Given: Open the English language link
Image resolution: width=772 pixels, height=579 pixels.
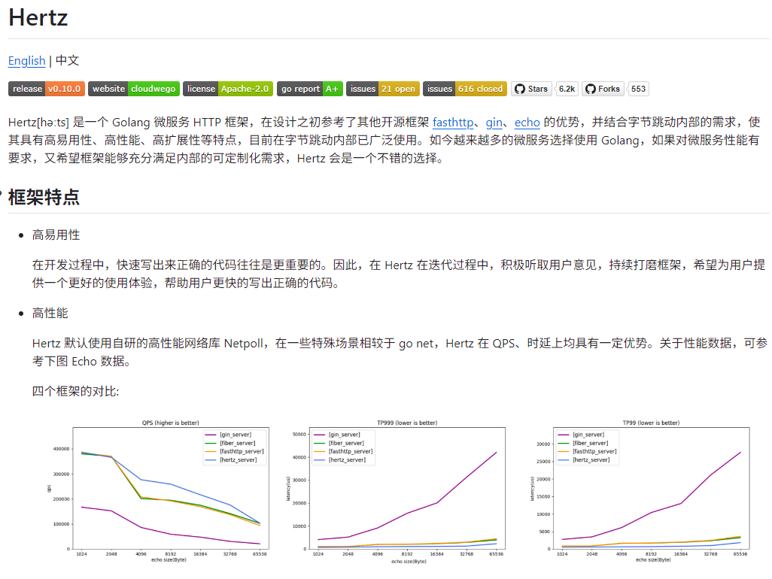Looking at the screenshot, I should pyautogui.click(x=26, y=60).
